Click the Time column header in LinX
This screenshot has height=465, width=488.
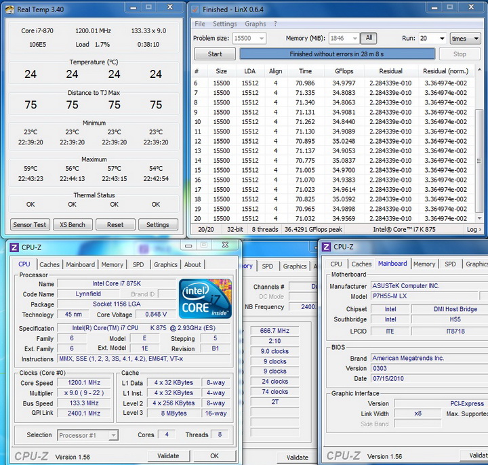[305, 71]
